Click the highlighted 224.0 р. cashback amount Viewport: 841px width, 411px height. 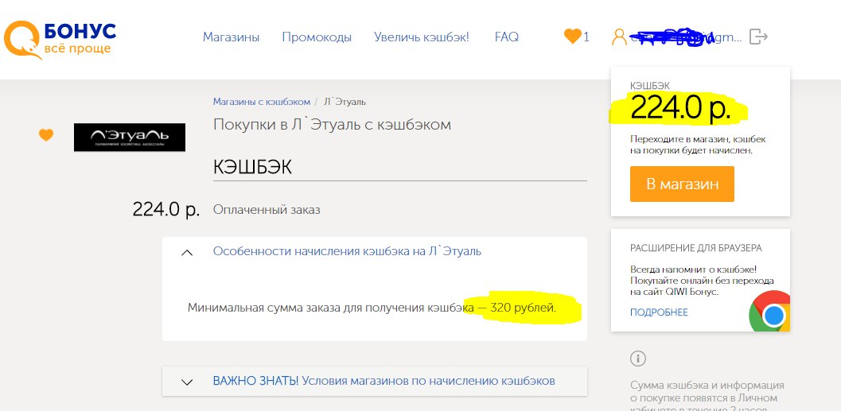[x=680, y=107]
